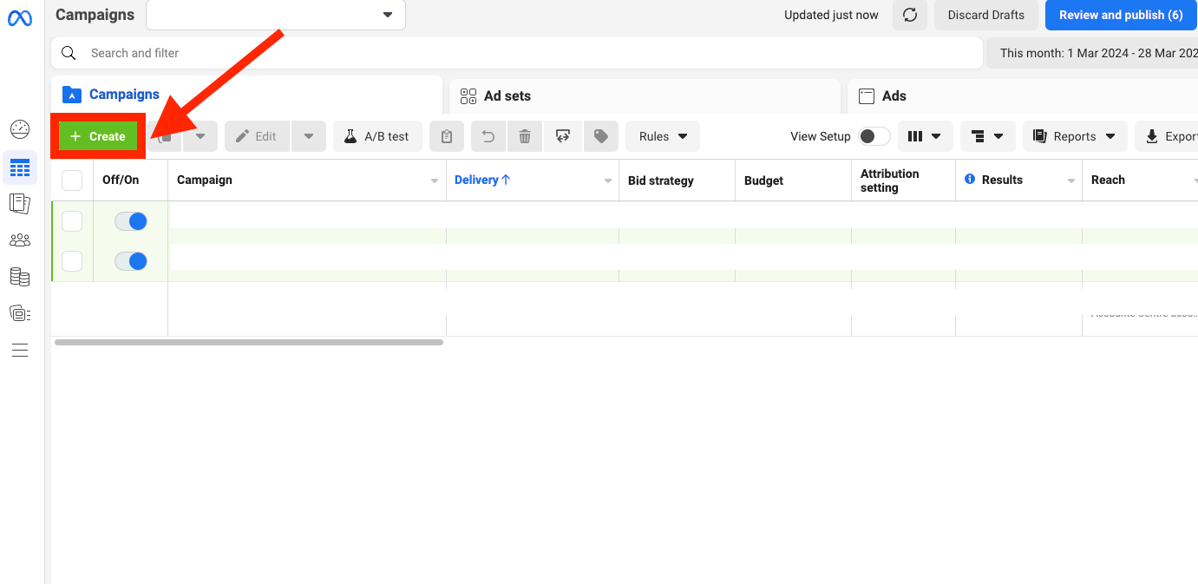This screenshot has width=1198, height=584.
Task: Click the refresh icon near Updated just now
Action: [910, 16]
